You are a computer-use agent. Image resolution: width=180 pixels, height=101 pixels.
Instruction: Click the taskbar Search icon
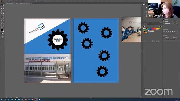(5, 100)
